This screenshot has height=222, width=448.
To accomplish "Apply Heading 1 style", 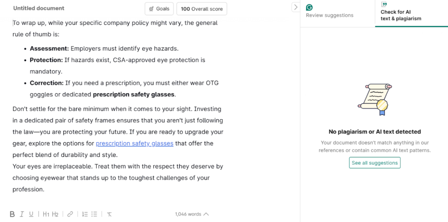I will [46, 214].
